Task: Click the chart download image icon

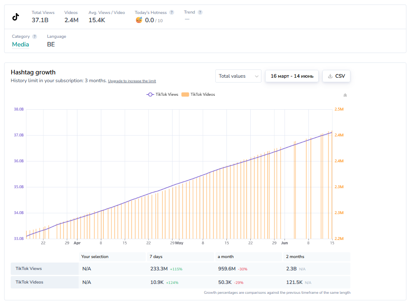Action: 345,95
